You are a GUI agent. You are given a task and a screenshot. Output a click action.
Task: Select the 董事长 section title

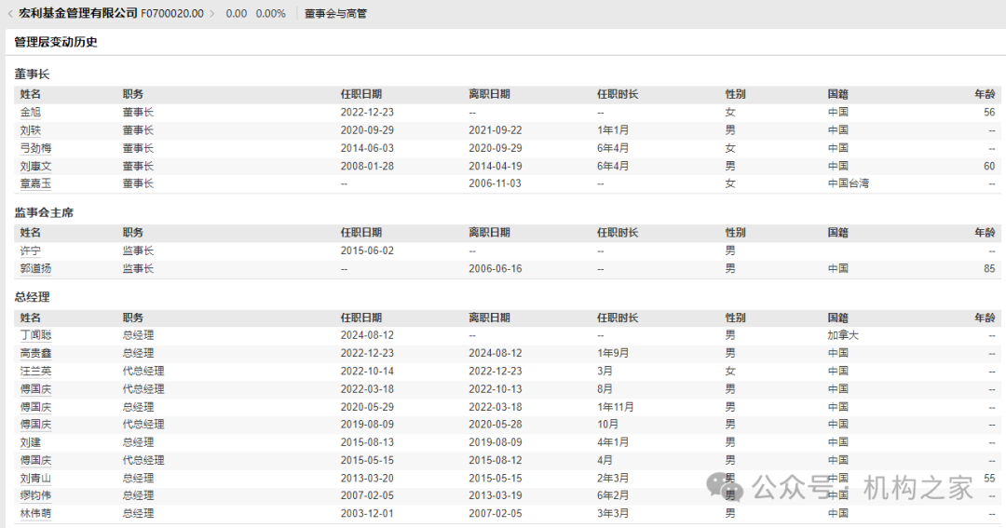point(32,74)
